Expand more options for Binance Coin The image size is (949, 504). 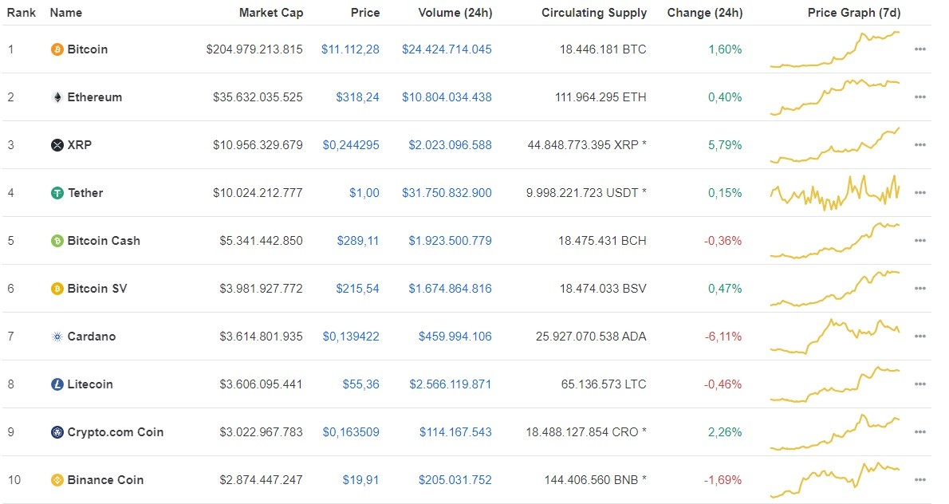point(920,479)
